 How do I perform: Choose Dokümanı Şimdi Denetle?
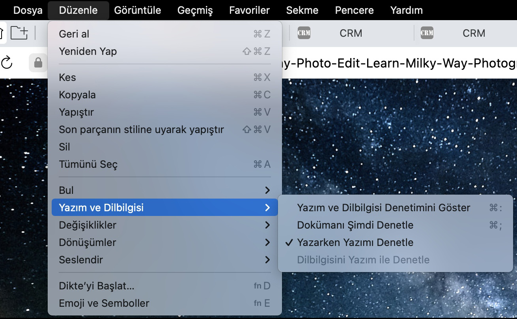click(x=355, y=225)
